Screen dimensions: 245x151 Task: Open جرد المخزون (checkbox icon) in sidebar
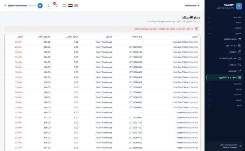click(225, 45)
